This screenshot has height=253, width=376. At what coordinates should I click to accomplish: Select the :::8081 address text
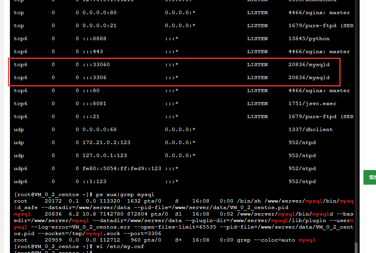(95, 103)
